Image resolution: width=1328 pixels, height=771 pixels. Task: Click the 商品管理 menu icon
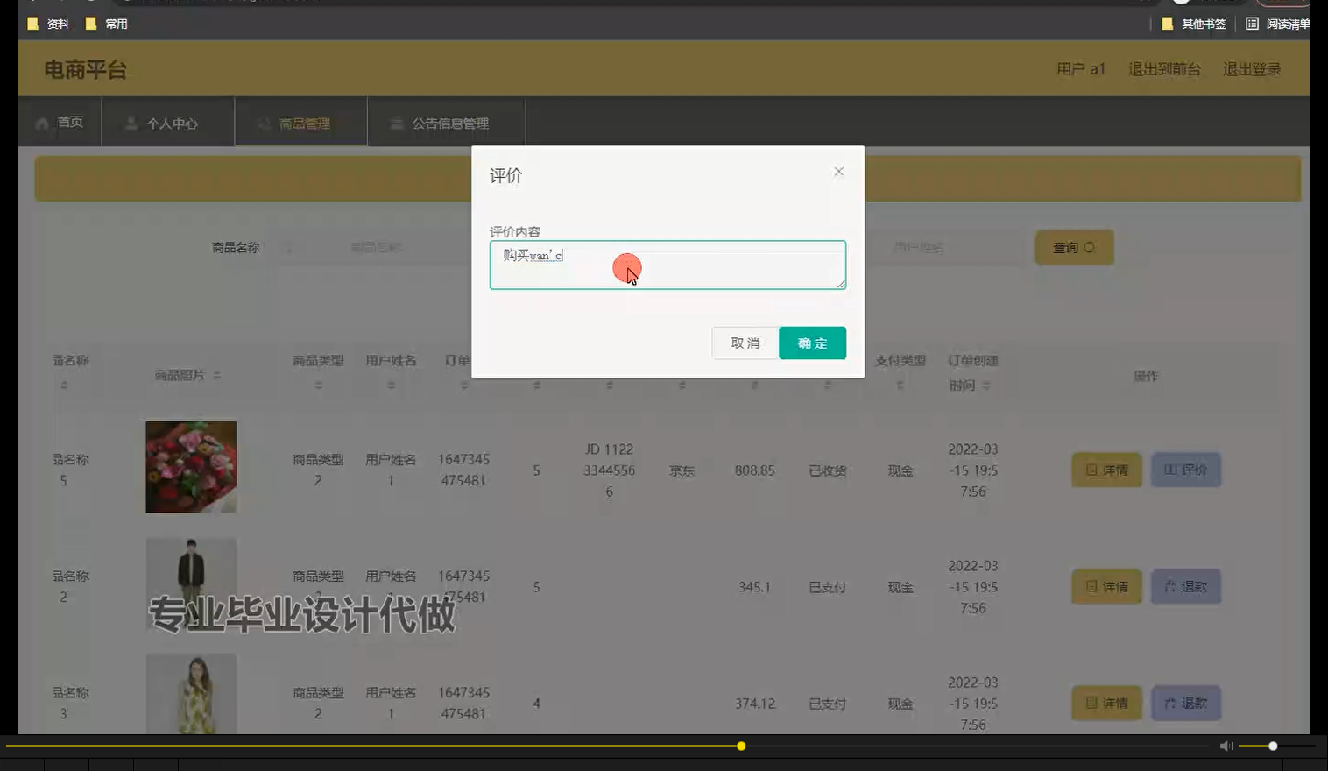(264, 123)
